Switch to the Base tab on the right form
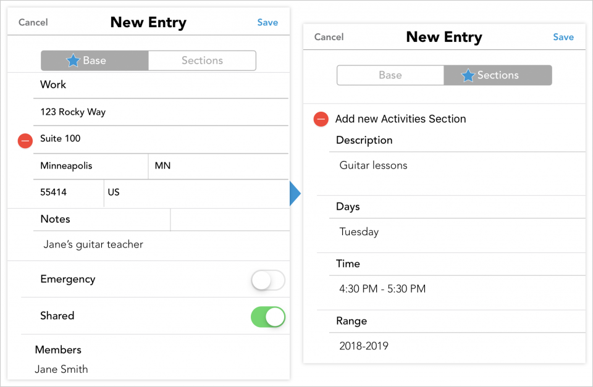This screenshot has width=593, height=387. point(390,75)
